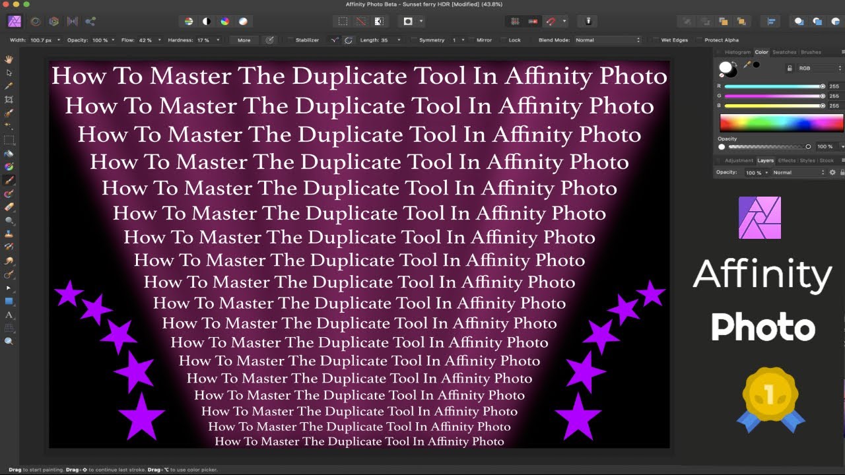Screen dimensions: 845x475
Task: Open the Effects tab
Action: [x=787, y=160]
